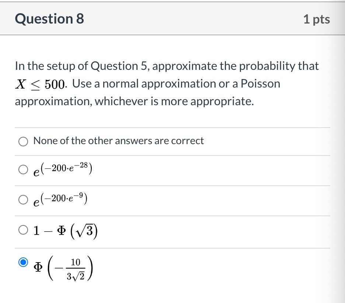This screenshot has width=345, height=303.
Task: Choose the e^(-200·e^-9) radio option
Action: pyautogui.click(x=24, y=200)
